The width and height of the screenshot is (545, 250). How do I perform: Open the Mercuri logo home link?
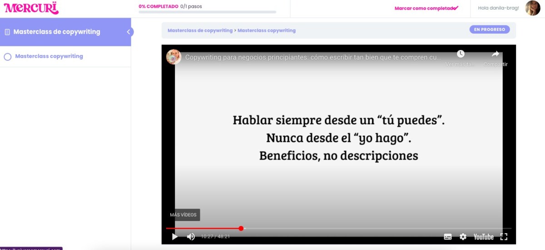(x=31, y=8)
